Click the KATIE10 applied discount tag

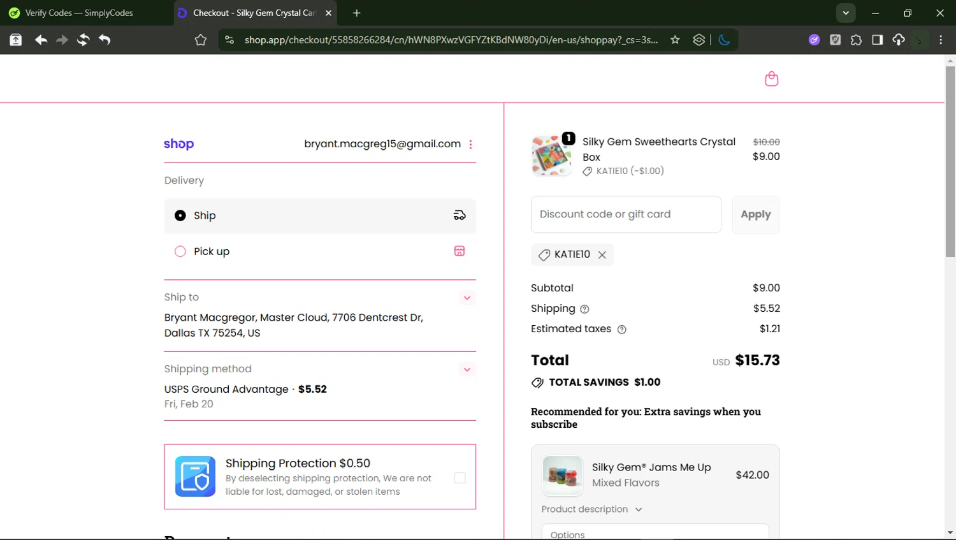(x=572, y=254)
